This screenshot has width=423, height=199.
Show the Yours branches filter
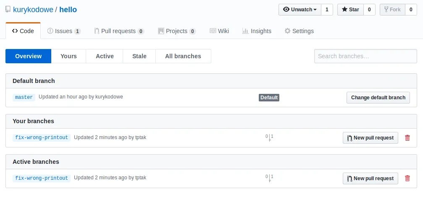click(68, 56)
